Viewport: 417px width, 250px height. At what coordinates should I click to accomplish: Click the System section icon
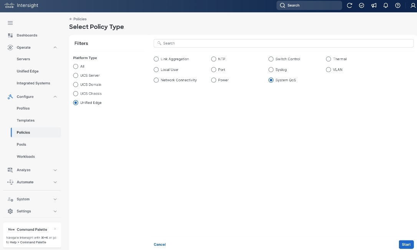tap(10, 199)
